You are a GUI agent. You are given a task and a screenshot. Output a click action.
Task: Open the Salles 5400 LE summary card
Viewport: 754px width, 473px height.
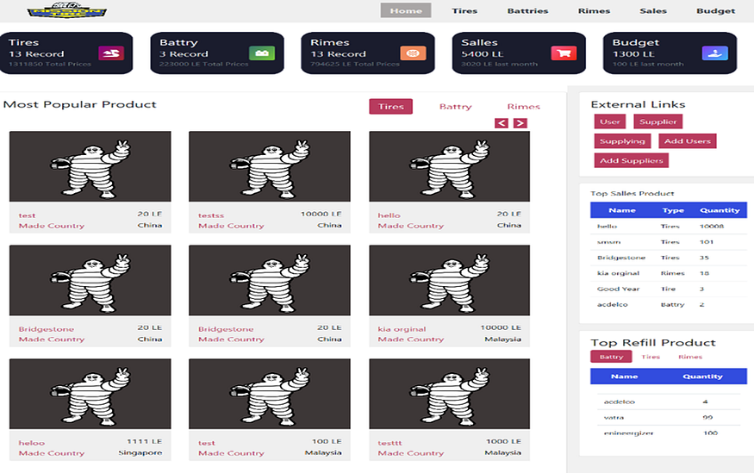pos(519,53)
